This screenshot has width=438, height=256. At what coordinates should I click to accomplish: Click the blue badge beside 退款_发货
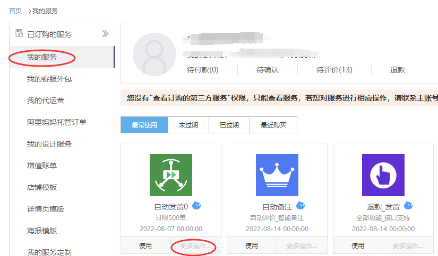(x=408, y=205)
